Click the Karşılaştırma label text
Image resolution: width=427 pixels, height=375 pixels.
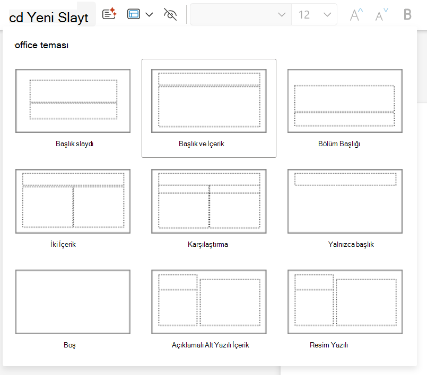coord(208,244)
